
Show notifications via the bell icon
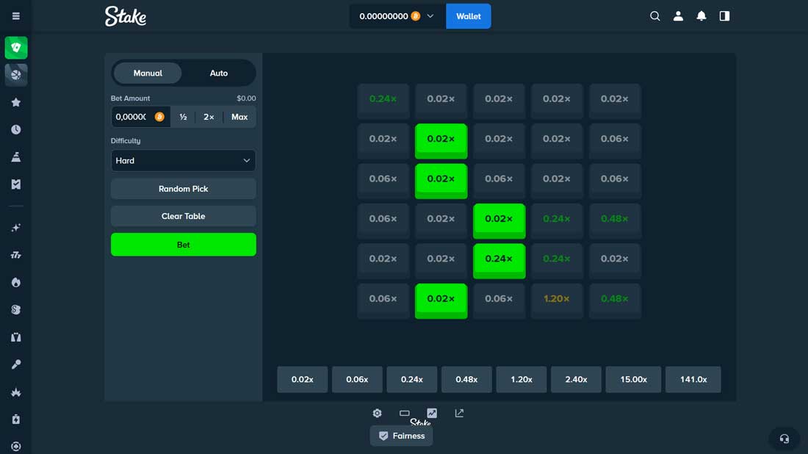(701, 16)
